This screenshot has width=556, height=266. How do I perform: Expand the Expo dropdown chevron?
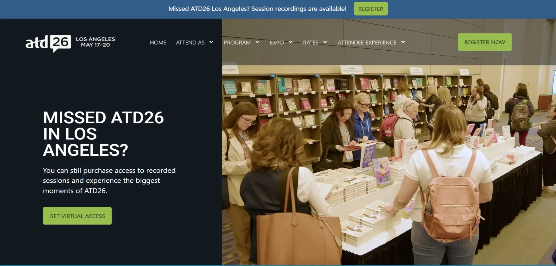click(290, 42)
